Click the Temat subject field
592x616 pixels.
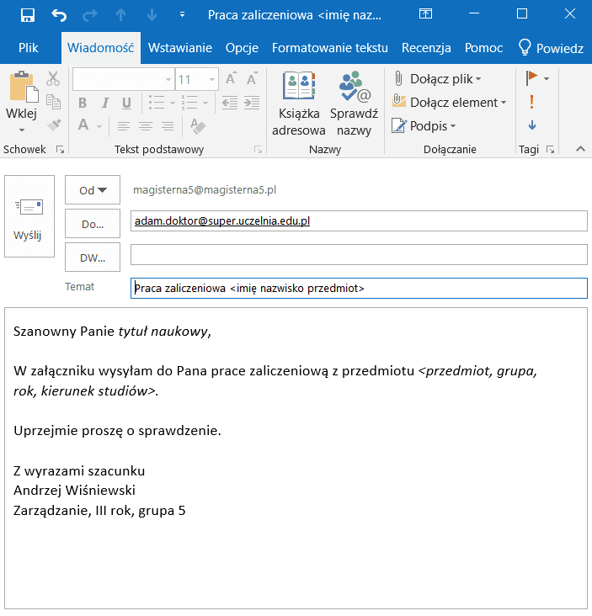[359, 288]
